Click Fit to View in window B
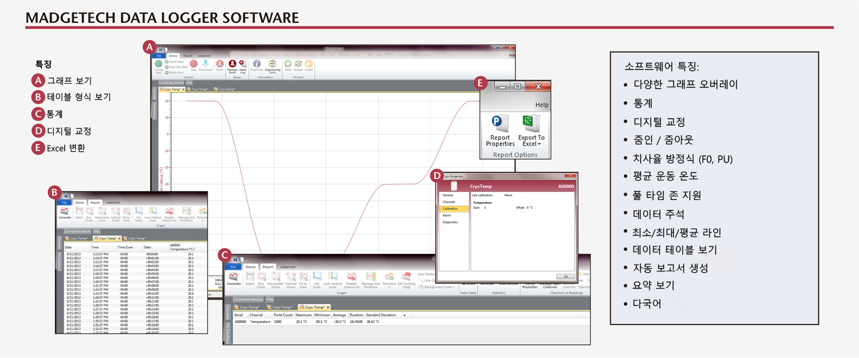Screen dimensions: 859x358 tap(127, 215)
